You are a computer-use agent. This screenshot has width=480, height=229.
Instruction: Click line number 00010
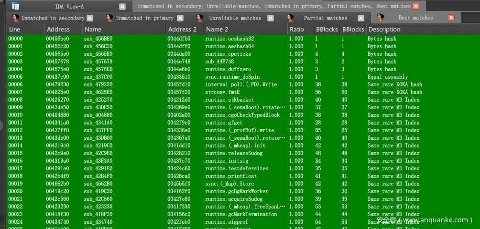15,115
